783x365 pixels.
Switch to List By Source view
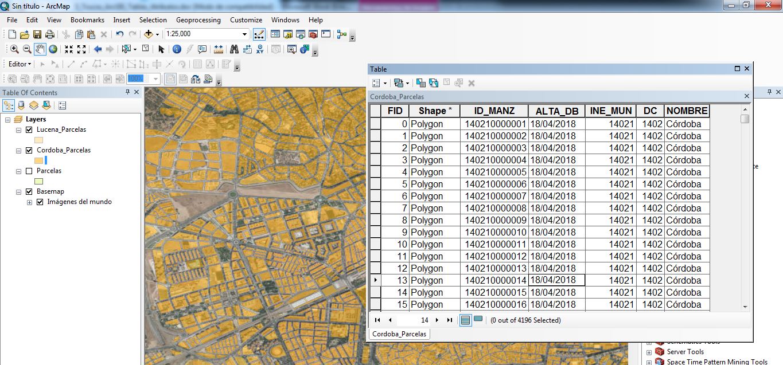coord(21,105)
